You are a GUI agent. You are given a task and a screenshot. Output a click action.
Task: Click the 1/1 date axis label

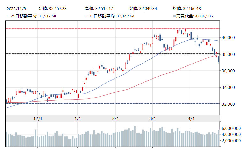pyautogui.click(x=78, y=118)
